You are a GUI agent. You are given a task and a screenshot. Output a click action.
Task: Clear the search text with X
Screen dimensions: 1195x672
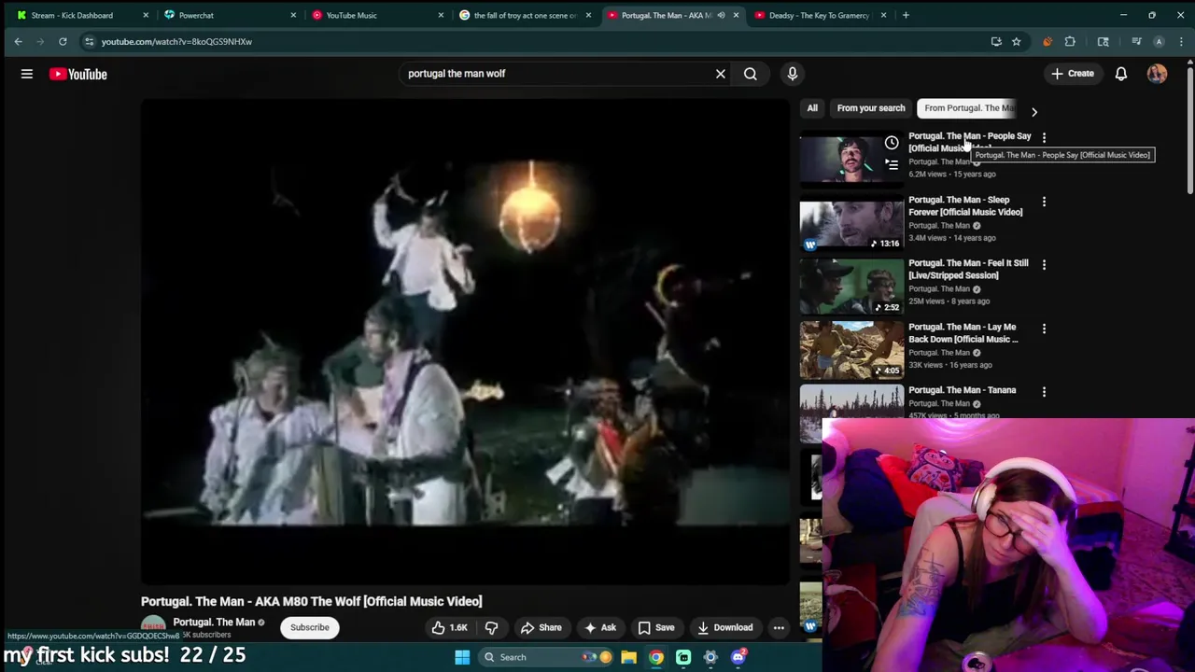click(x=721, y=74)
